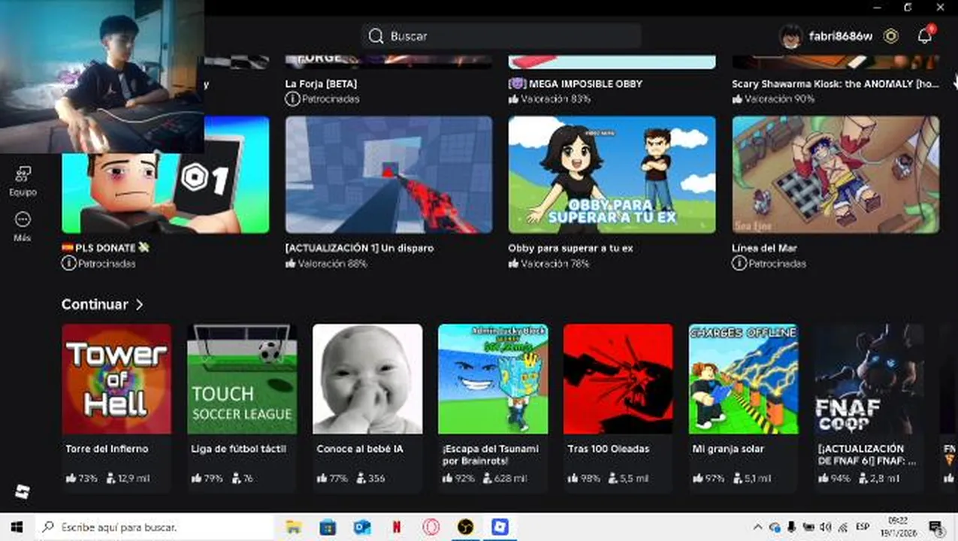Show hidden system tray icons
958x541 pixels.
[758, 527]
